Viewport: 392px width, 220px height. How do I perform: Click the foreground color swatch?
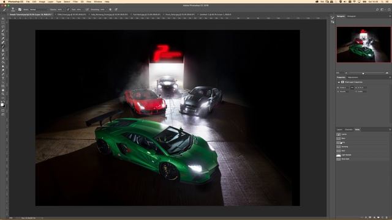point(2,104)
